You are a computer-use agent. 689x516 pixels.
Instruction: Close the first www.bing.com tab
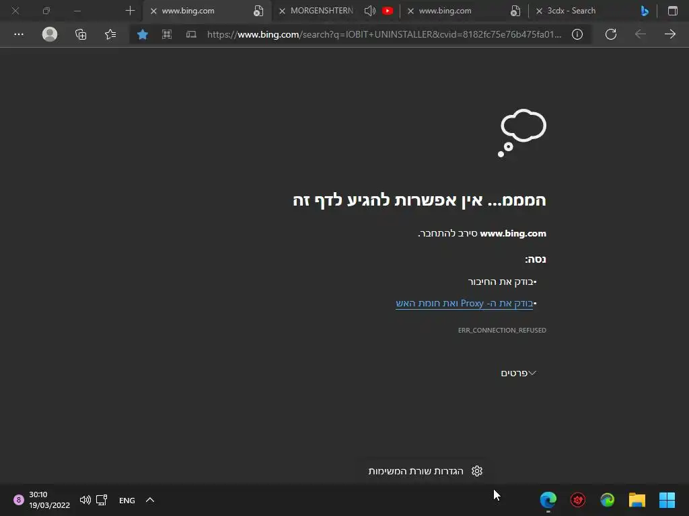(153, 11)
